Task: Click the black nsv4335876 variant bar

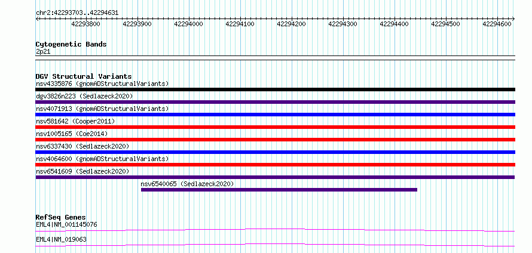Action: [275, 90]
